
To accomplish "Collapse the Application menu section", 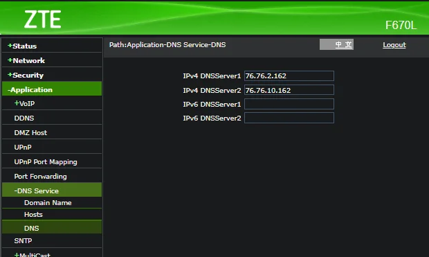I will click(52, 89).
